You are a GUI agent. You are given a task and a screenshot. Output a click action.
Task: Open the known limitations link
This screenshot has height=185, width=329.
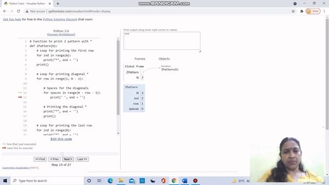click(x=61, y=34)
